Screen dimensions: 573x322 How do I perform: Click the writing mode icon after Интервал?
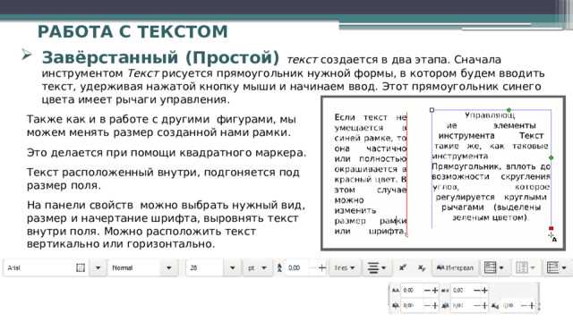(x=490, y=267)
